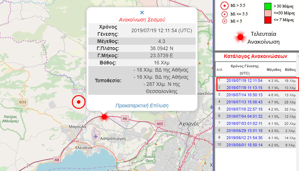Click the 5.1 ML magnitude cell
Screen dimensions: 299x171
click(274, 88)
